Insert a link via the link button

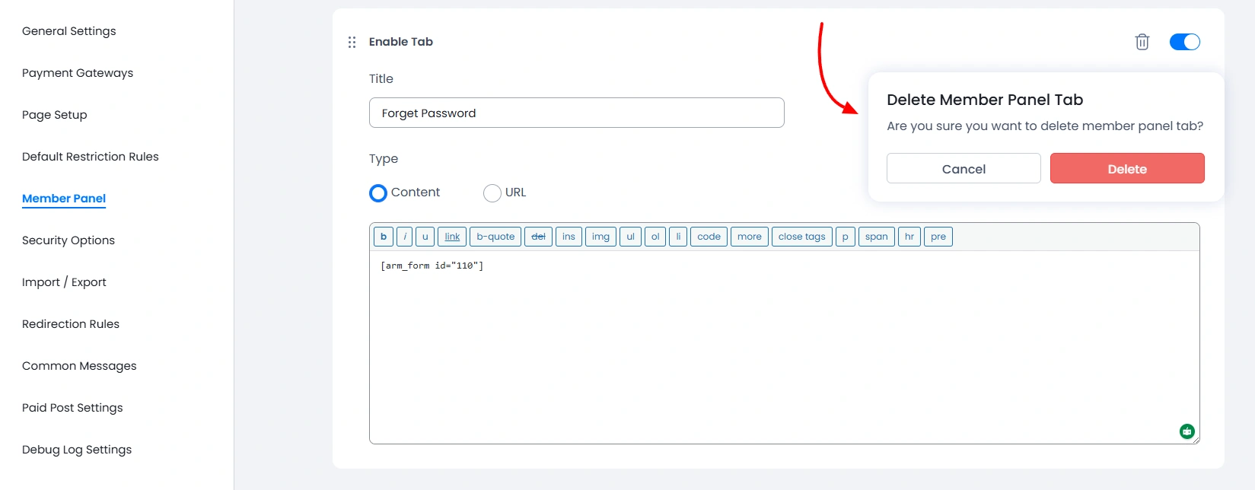click(452, 237)
